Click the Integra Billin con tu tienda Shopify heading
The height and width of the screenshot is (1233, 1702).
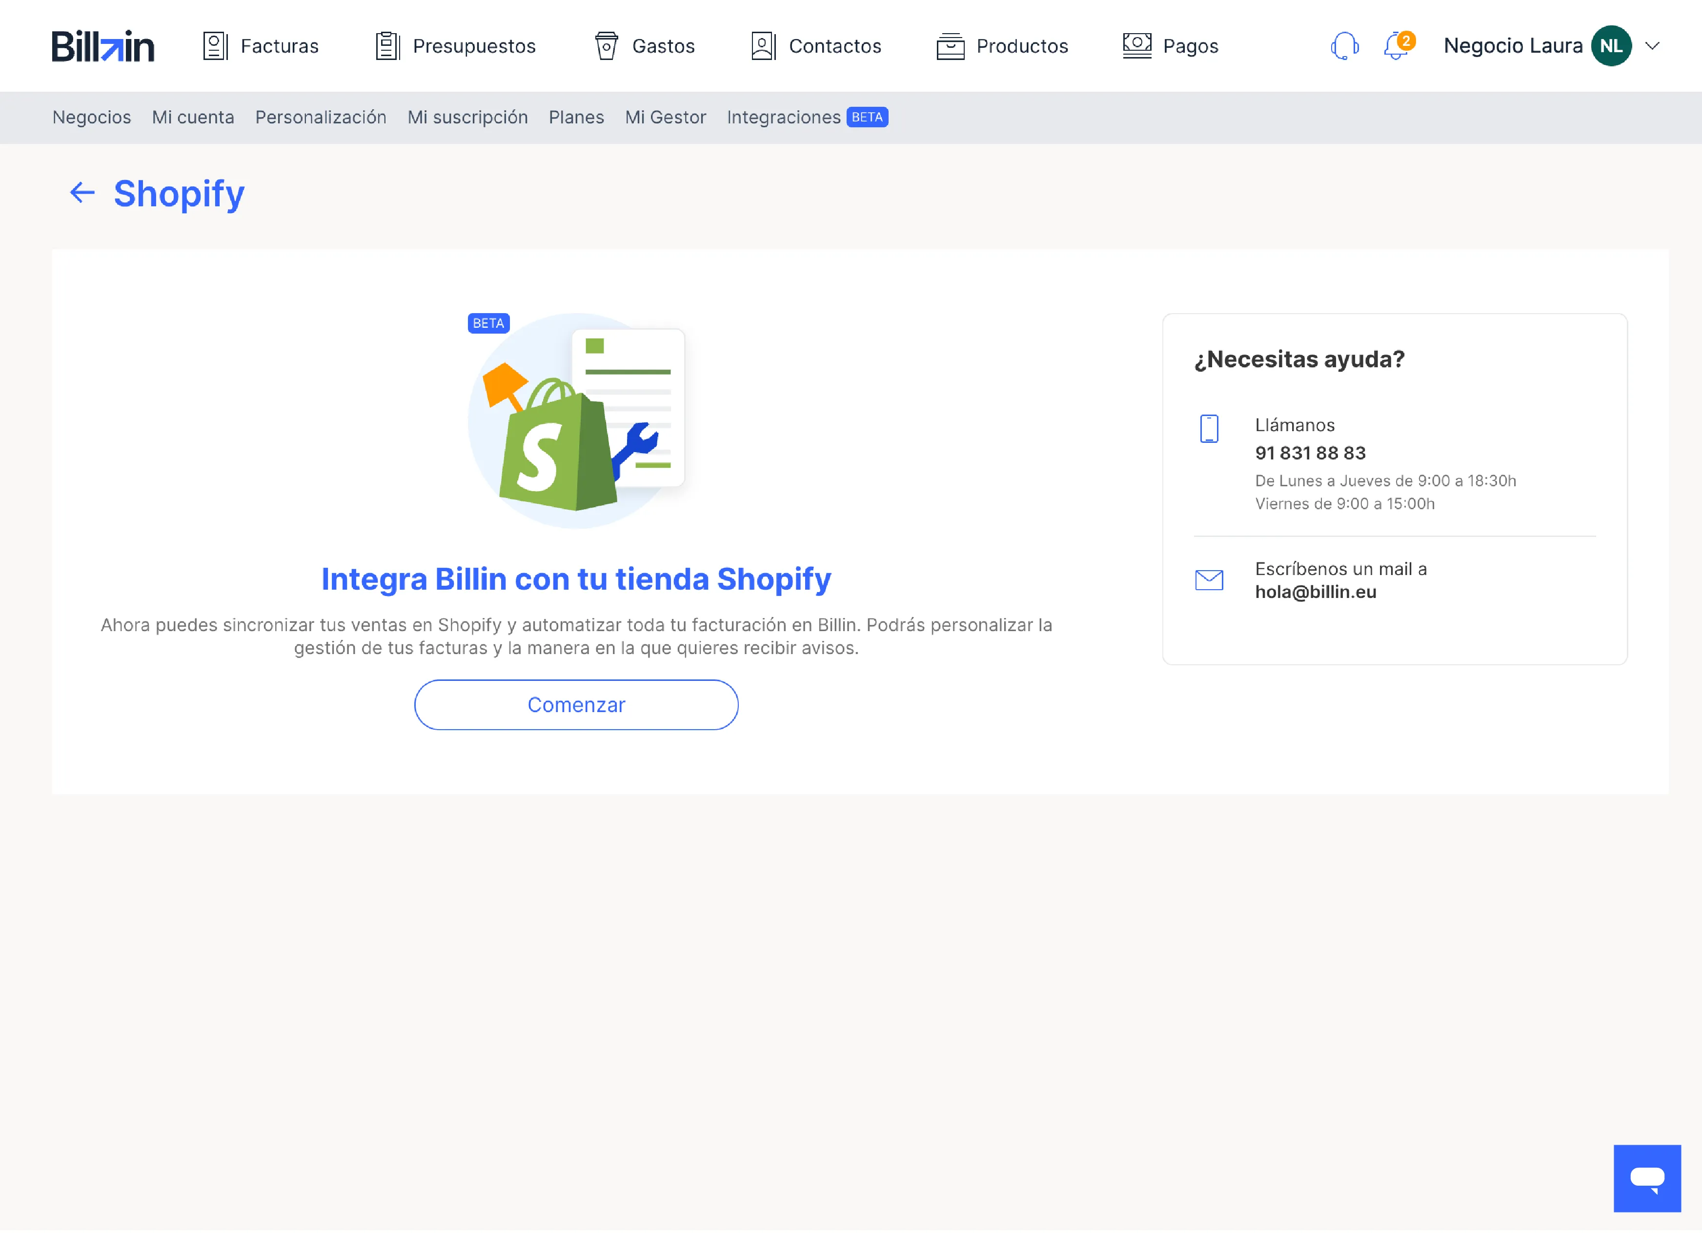click(576, 580)
